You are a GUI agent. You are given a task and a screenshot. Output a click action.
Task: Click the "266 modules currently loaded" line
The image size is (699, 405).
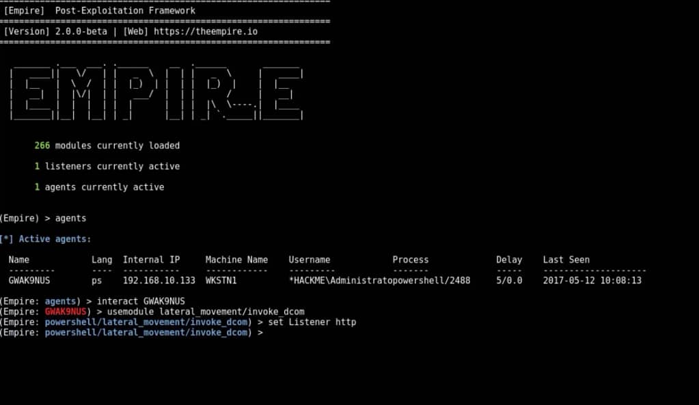(107, 145)
